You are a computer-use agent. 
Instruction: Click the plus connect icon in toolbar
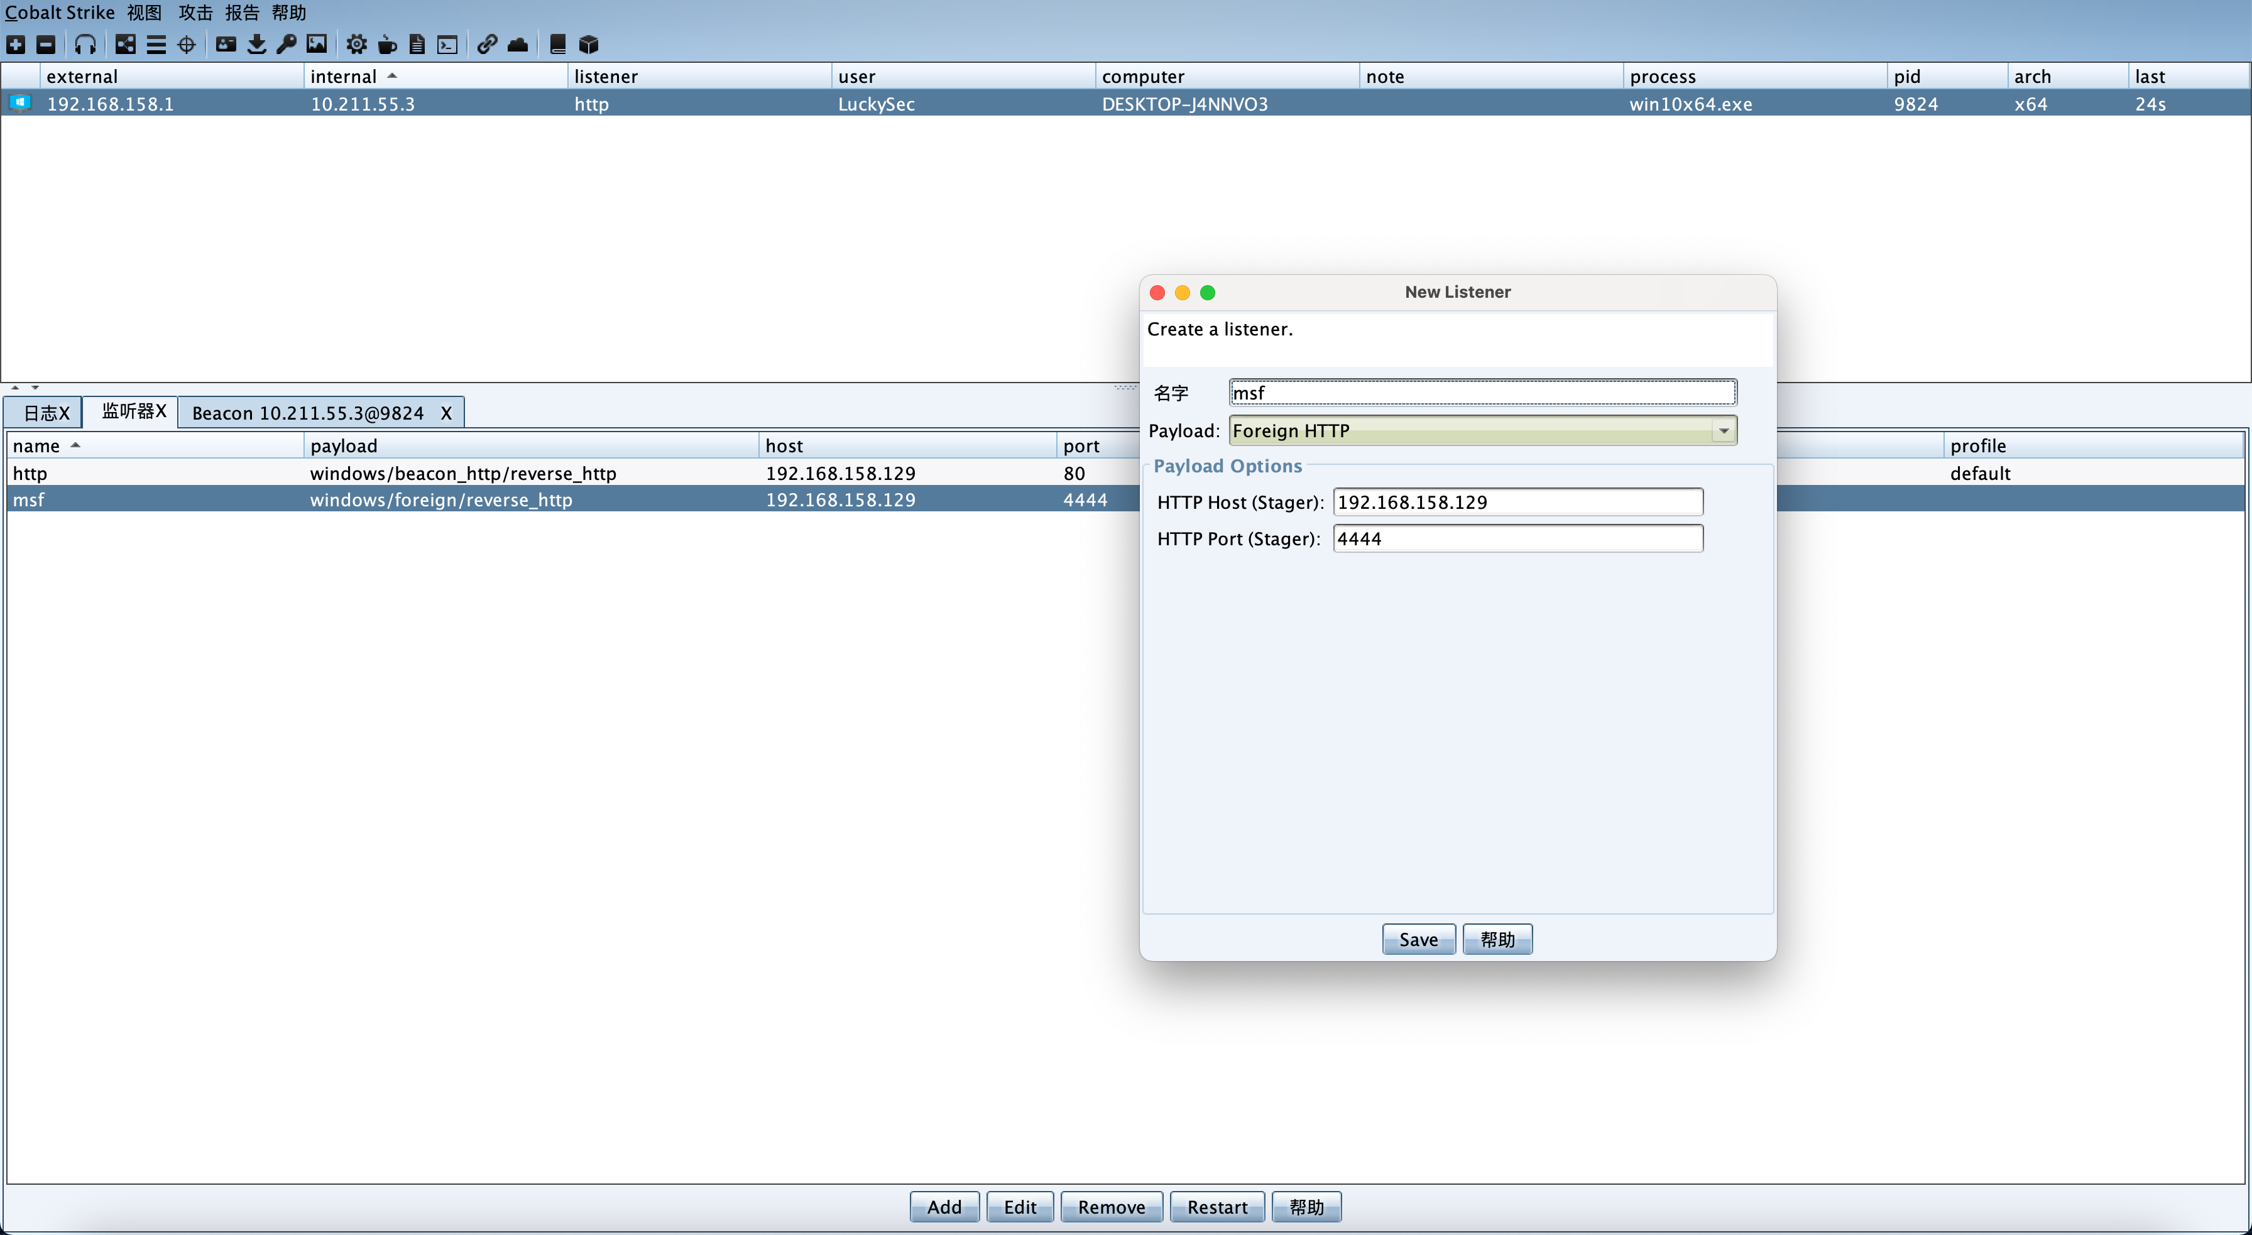[x=16, y=45]
